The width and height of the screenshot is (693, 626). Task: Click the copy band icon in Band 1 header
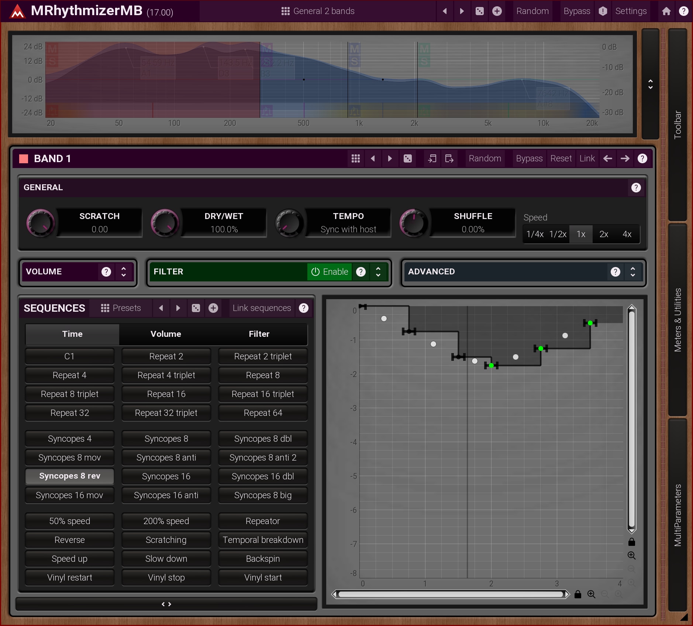pos(432,158)
